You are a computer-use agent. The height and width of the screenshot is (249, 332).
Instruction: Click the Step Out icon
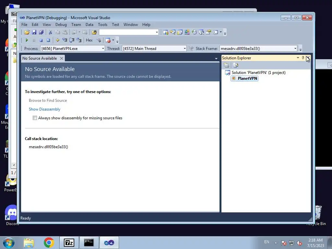[x=79, y=40]
